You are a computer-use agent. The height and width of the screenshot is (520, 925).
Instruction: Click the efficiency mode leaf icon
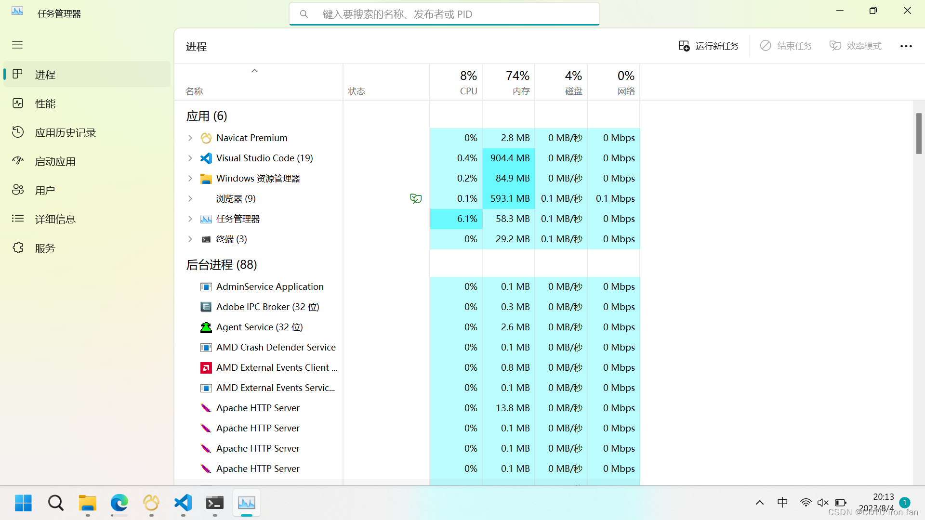pyautogui.click(x=416, y=198)
